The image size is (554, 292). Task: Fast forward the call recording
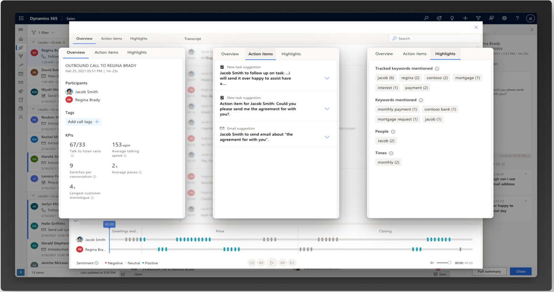pos(283,263)
